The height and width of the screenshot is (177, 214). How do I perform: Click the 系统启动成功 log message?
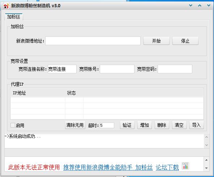[23, 136]
